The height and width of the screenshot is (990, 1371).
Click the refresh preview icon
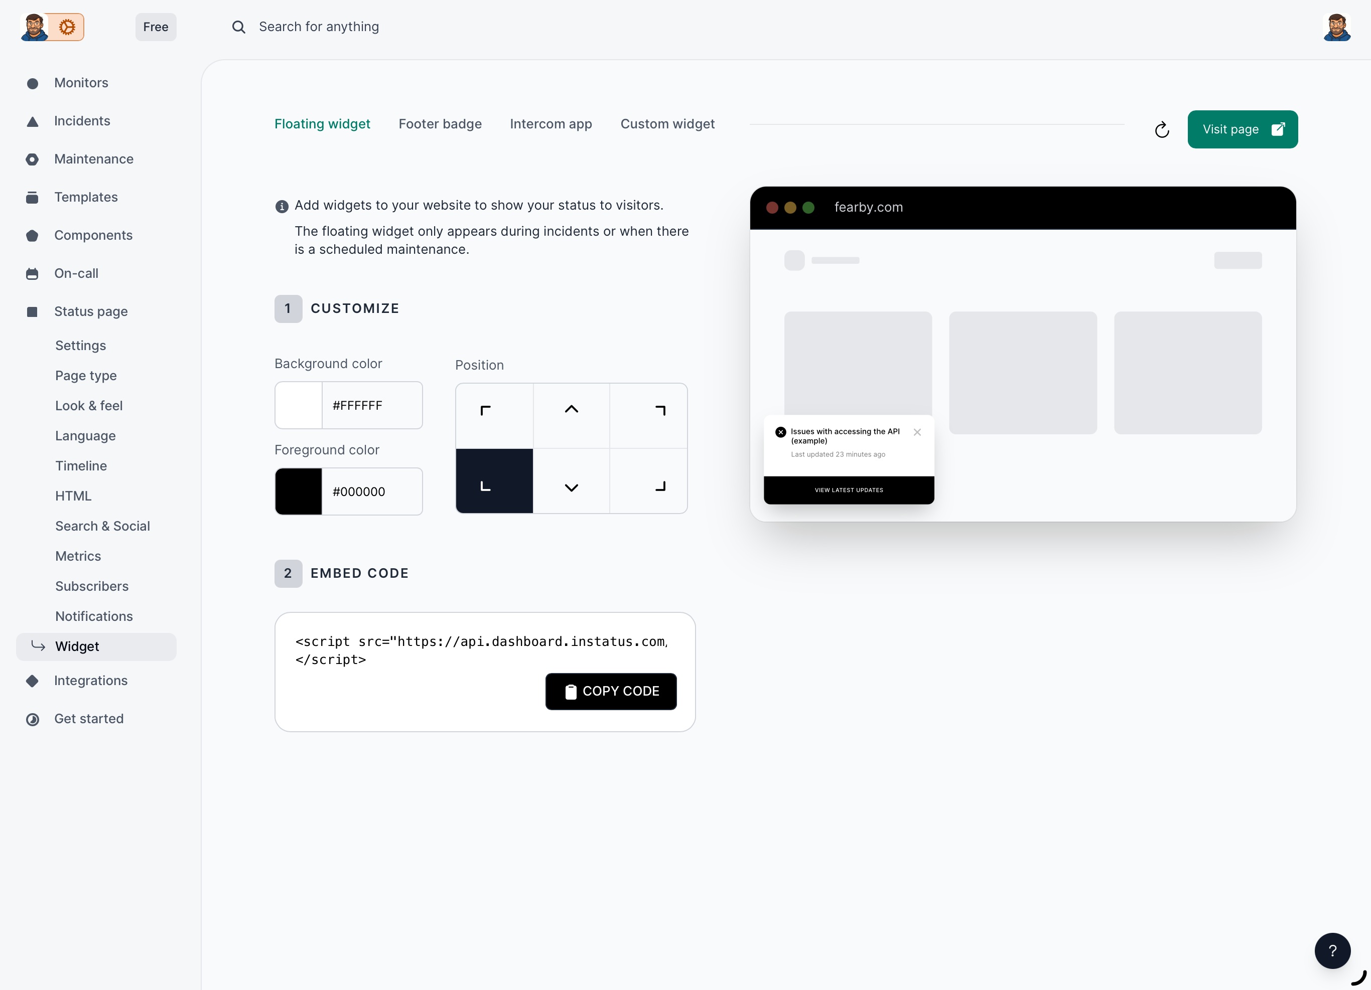(x=1161, y=129)
